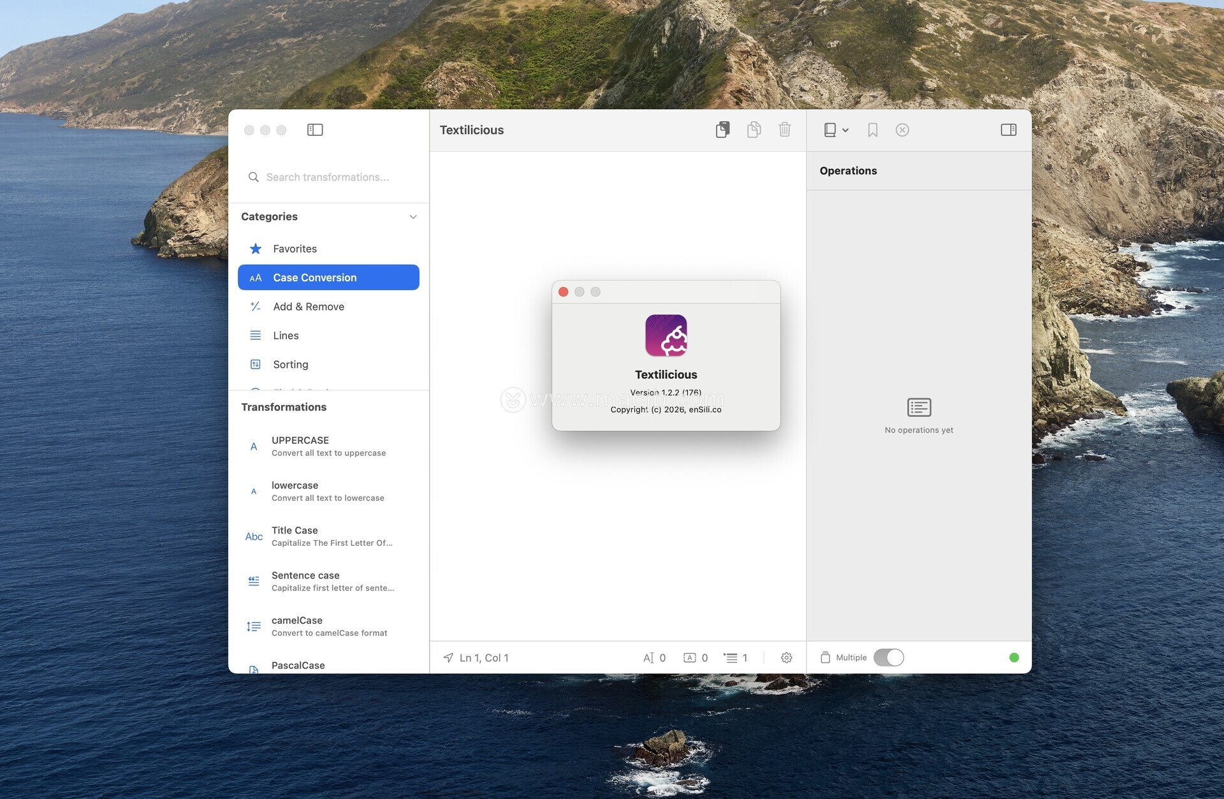1224x799 pixels.
Task: Click the circled X clear operations icon
Action: tap(902, 130)
